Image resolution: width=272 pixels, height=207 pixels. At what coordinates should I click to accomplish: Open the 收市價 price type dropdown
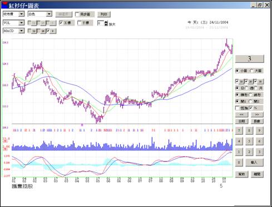pos(22,14)
